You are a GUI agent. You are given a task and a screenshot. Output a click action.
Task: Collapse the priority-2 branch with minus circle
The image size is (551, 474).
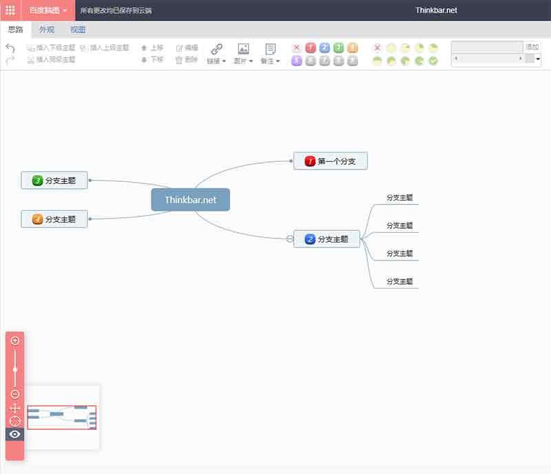(x=289, y=239)
